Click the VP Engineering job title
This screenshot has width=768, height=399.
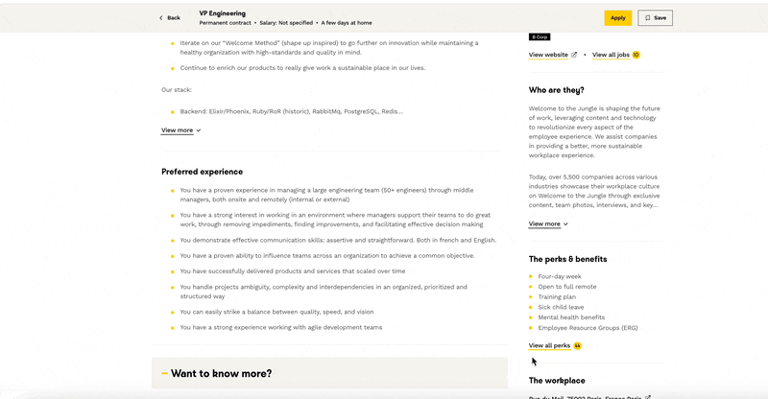click(x=223, y=13)
